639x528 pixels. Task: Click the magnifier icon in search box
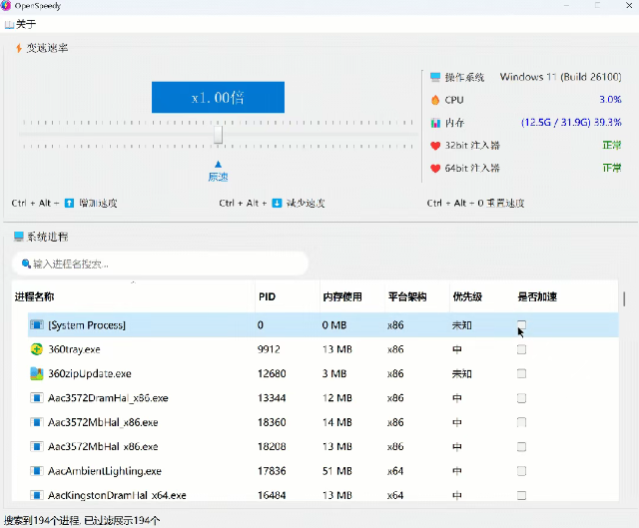pyautogui.click(x=26, y=264)
